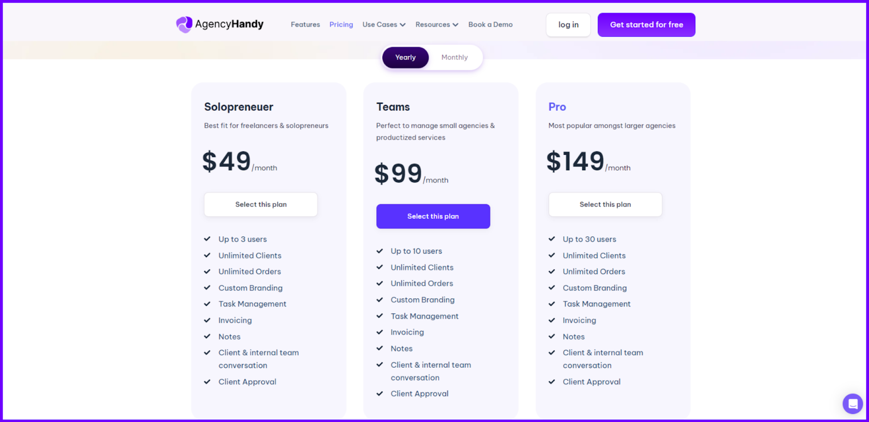Open the Features menu item
Image resolution: width=869 pixels, height=422 pixels.
click(x=305, y=24)
